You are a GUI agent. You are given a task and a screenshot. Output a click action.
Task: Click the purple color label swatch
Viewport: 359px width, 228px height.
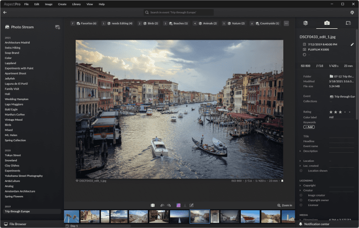coord(178,205)
